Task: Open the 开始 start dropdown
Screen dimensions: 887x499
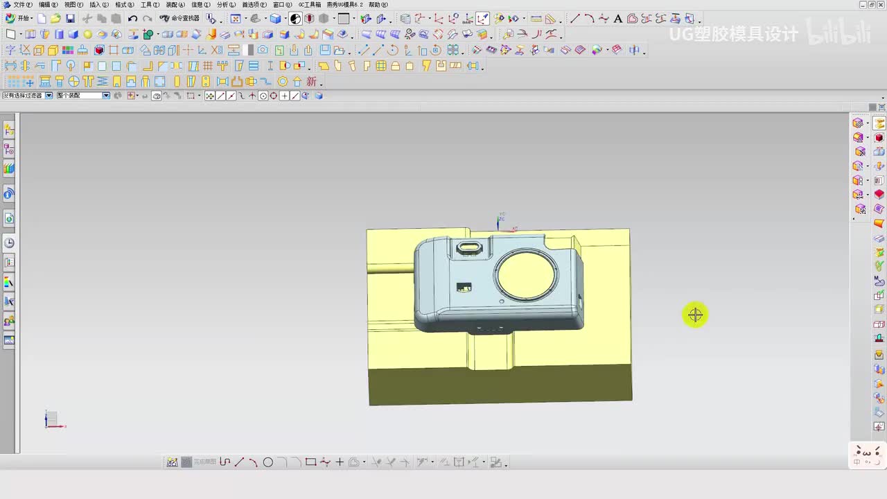Action: coord(19,19)
